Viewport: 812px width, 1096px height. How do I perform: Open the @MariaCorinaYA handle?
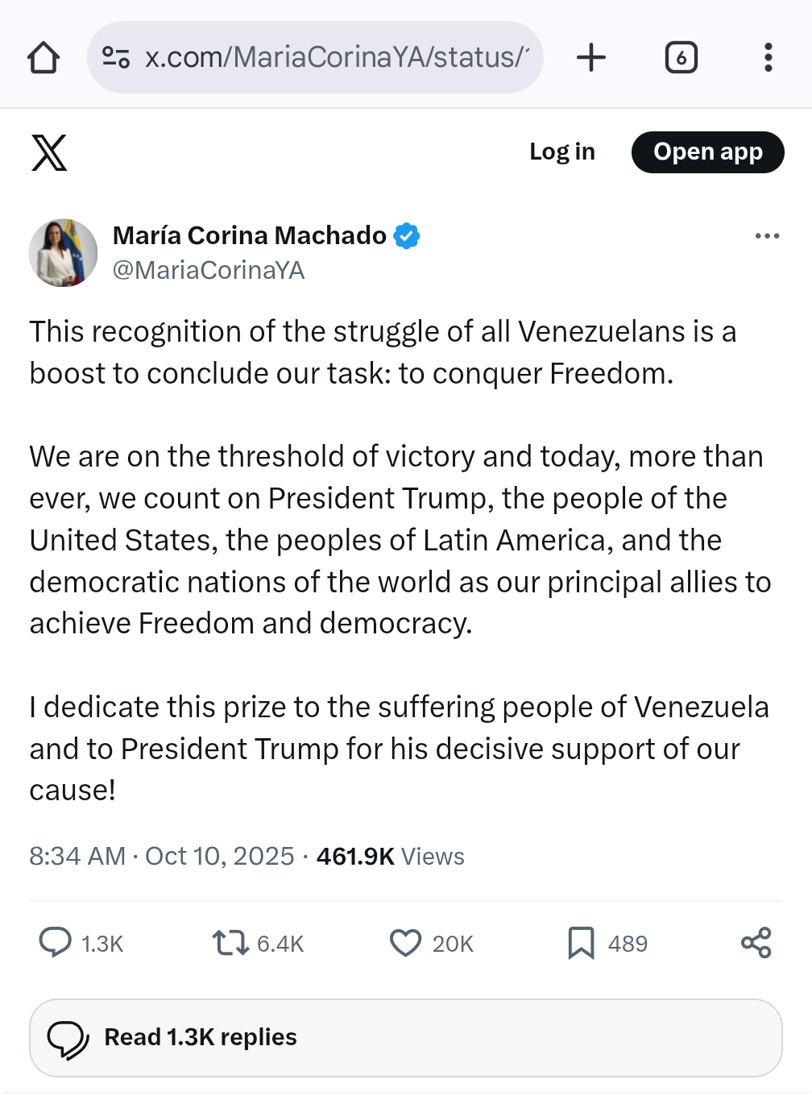[x=209, y=270]
